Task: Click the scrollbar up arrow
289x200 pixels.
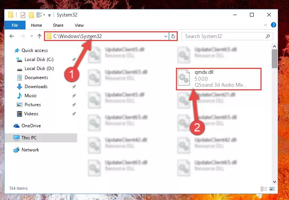Action: 274,46
